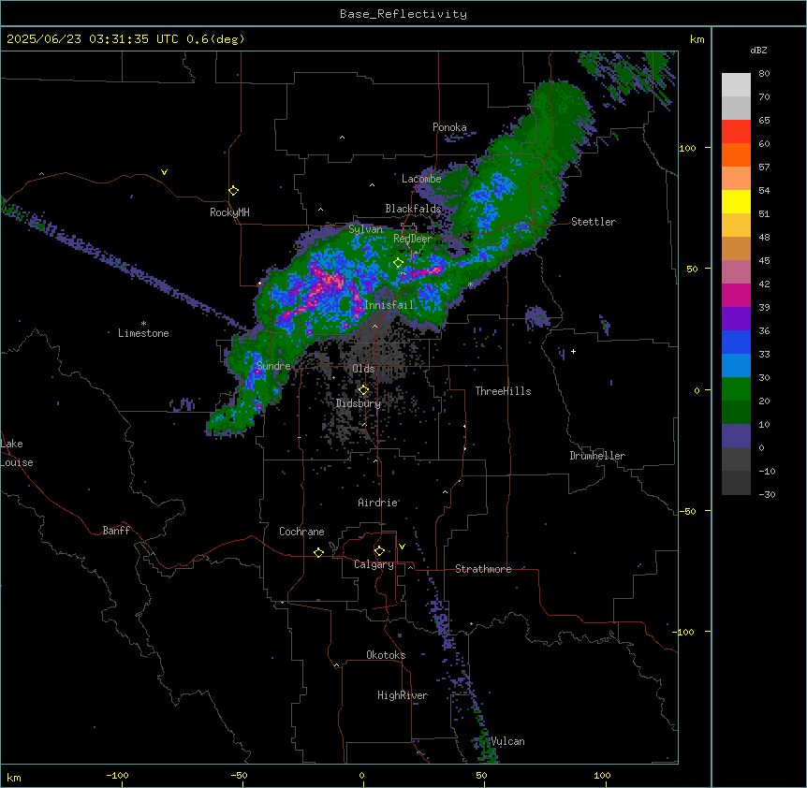Click the Olds town label
Screen dimensions: 807x788
[x=363, y=369]
